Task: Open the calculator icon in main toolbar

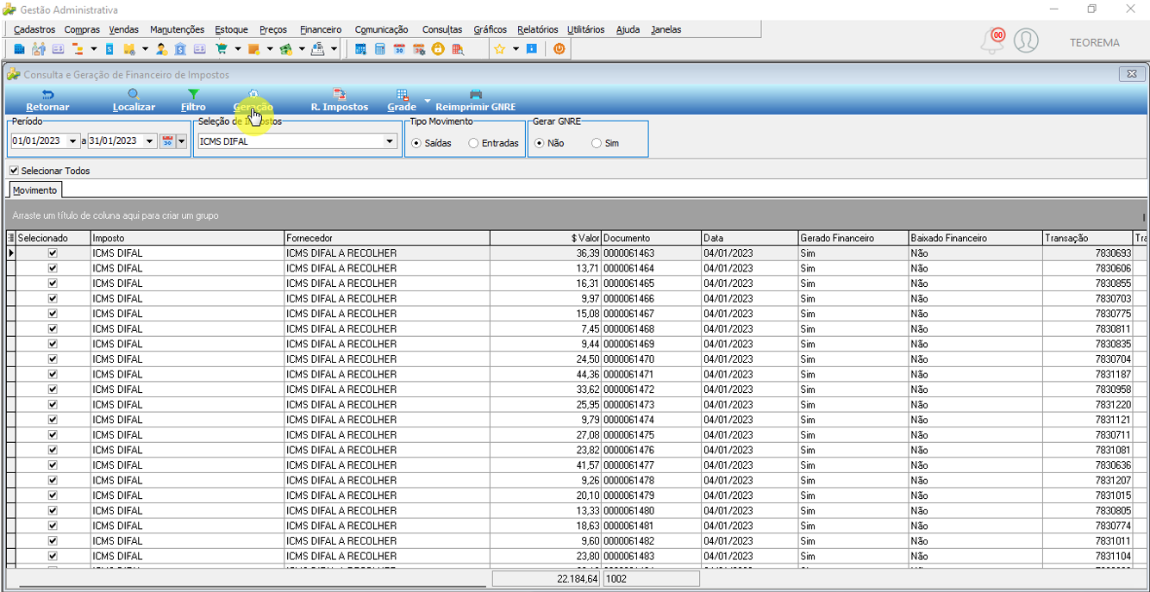Action: (379, 49)
